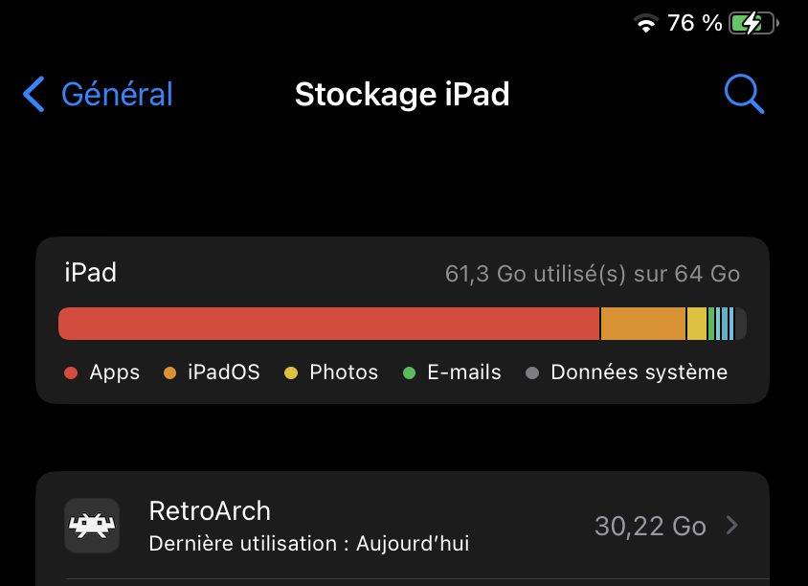The image size is (808, 586).
Task: Tap the 61,3 Go utilisé(s) text
Action: pos(590,273)
